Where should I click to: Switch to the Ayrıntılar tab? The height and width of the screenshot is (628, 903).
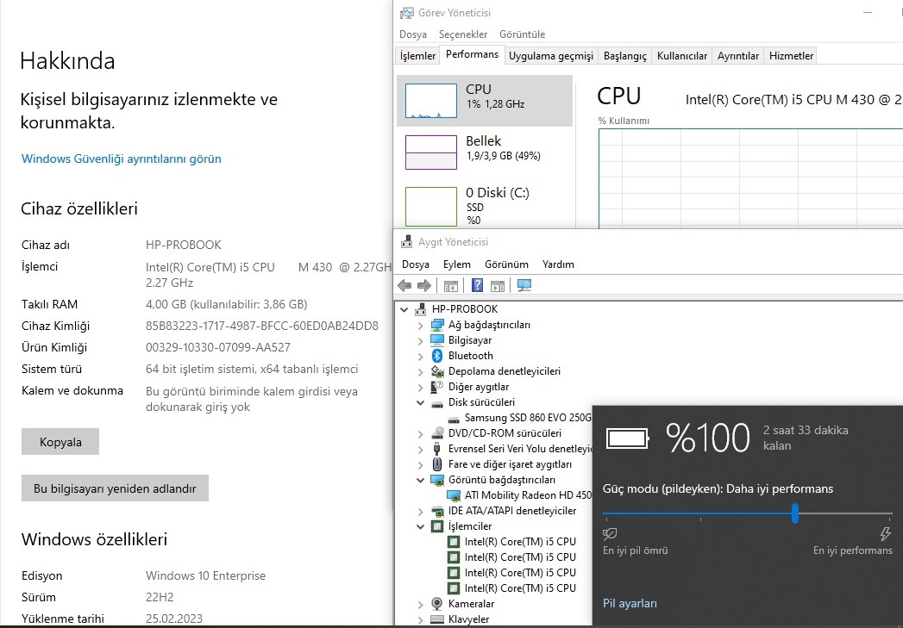click(x=738, y=56)
